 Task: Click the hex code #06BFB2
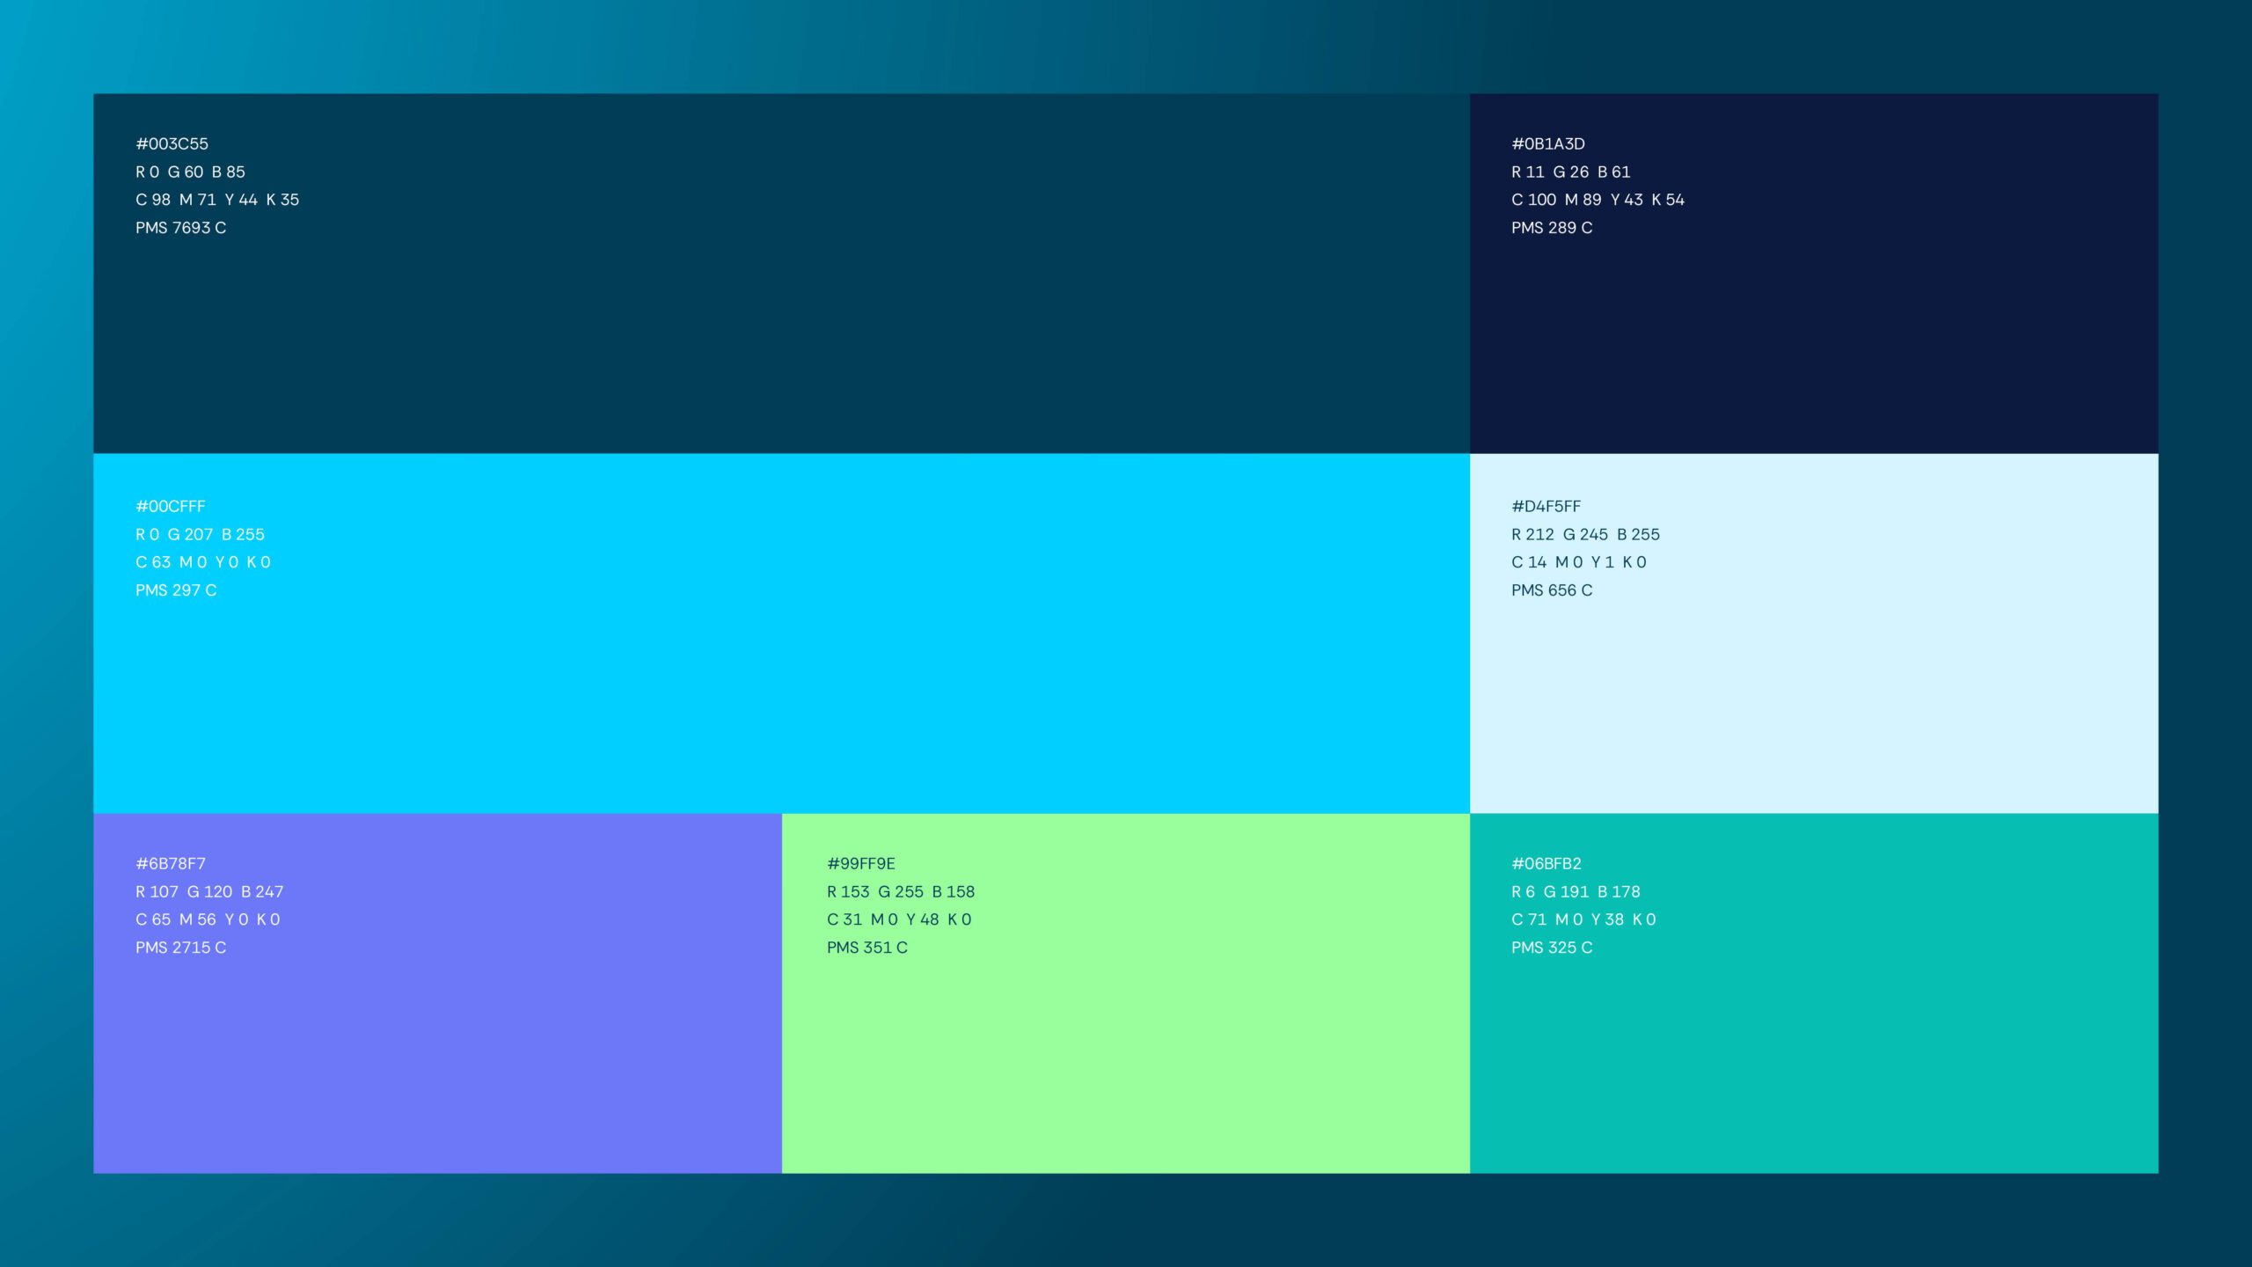(x=1546, y=864)
